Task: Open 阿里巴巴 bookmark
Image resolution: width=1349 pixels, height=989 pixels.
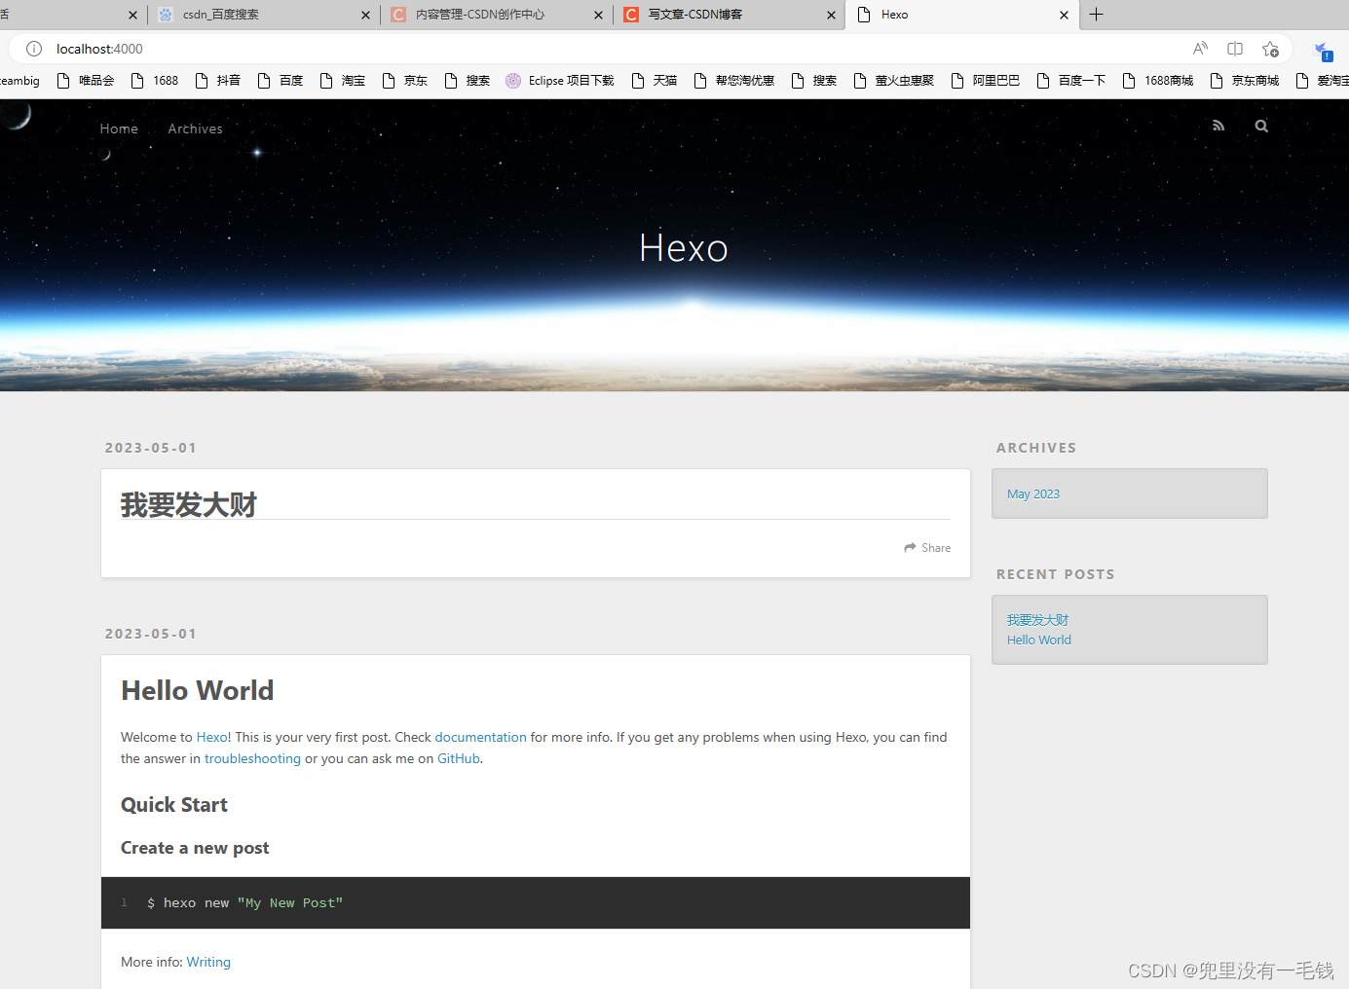Action: point(986,81)
